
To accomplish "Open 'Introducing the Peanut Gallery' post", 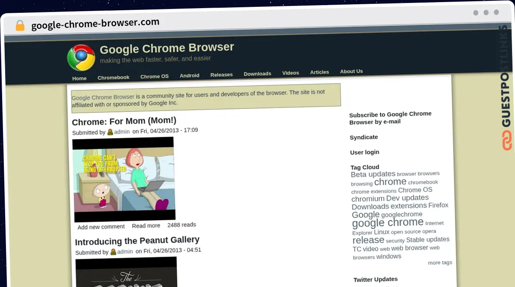I will coord(137,240).
